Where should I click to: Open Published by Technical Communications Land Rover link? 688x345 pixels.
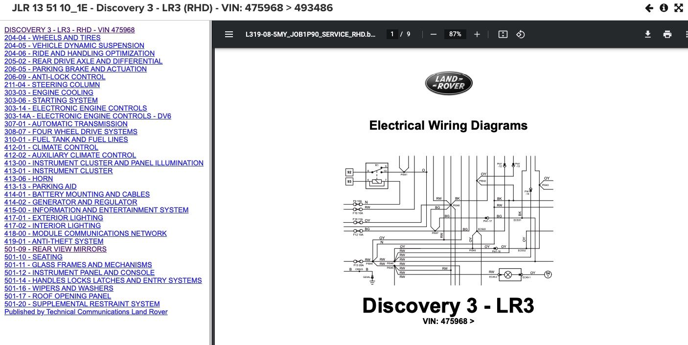(86, 312)
